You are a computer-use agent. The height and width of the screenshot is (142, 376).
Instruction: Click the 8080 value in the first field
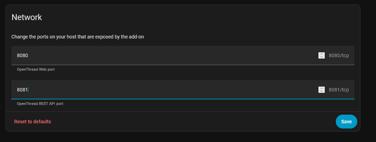click(x=23, y=55)
